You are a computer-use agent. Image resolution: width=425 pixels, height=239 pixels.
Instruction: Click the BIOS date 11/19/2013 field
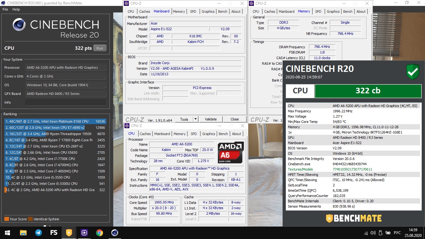click(x=195, y=74)
